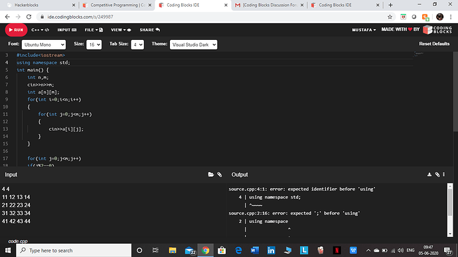458x257 pixels.
Task: Click the browser forward arrow
Action: (18, 17)
